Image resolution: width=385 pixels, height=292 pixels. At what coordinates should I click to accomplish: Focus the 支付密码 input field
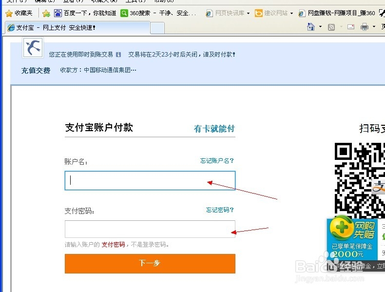150,229
